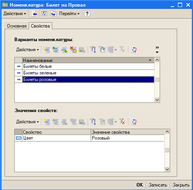Click the help question mark icon
This screenshot has width=193, height=190.
[x=87, y=14]
